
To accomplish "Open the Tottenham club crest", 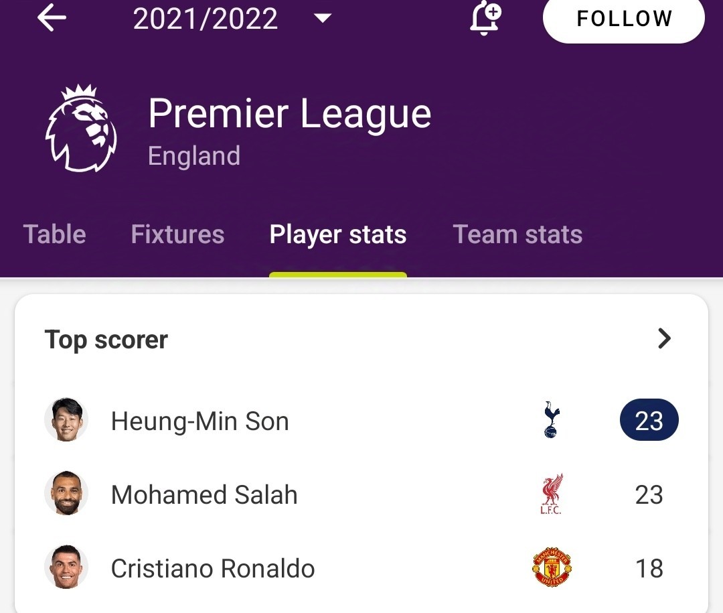I will click(552, 419).
